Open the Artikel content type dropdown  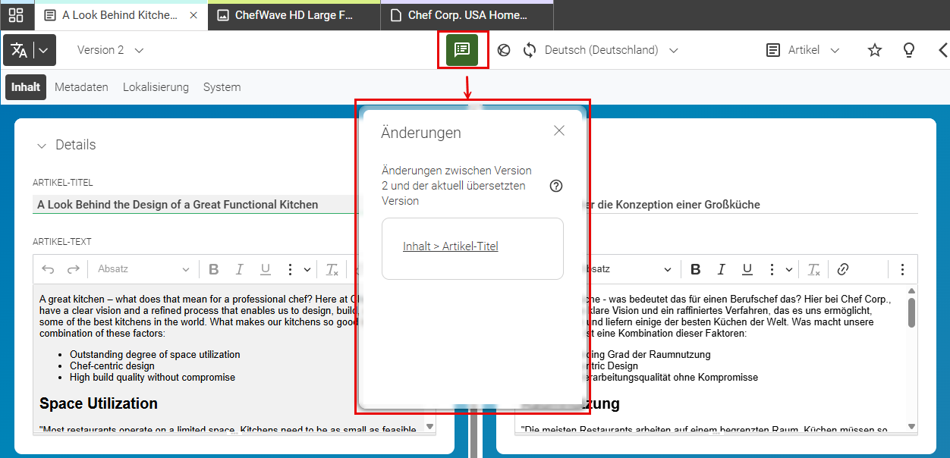click(813, 50)
